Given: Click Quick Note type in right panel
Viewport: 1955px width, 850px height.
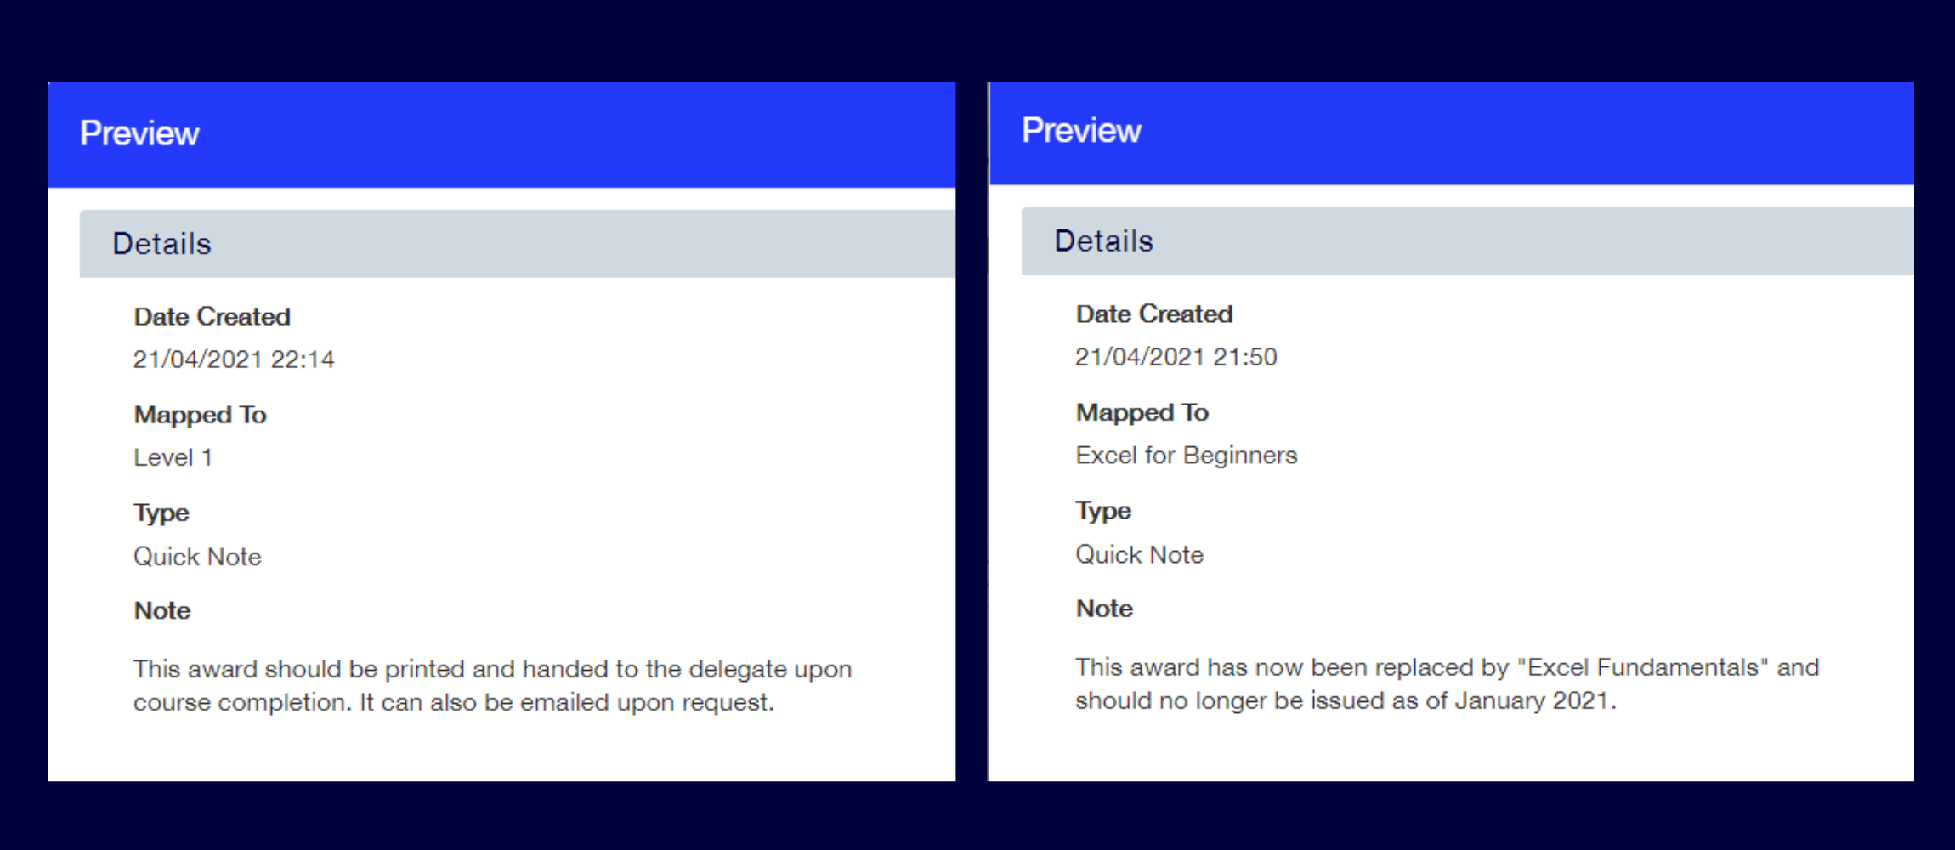Looking at the screenshot, I should (1139, 555).
